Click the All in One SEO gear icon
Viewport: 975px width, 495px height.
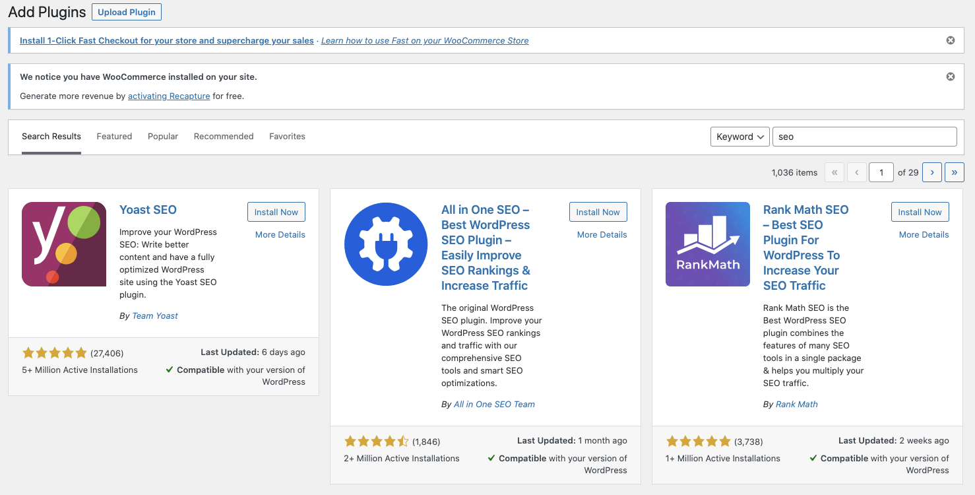pyautogui.click(x=386, y=244)
